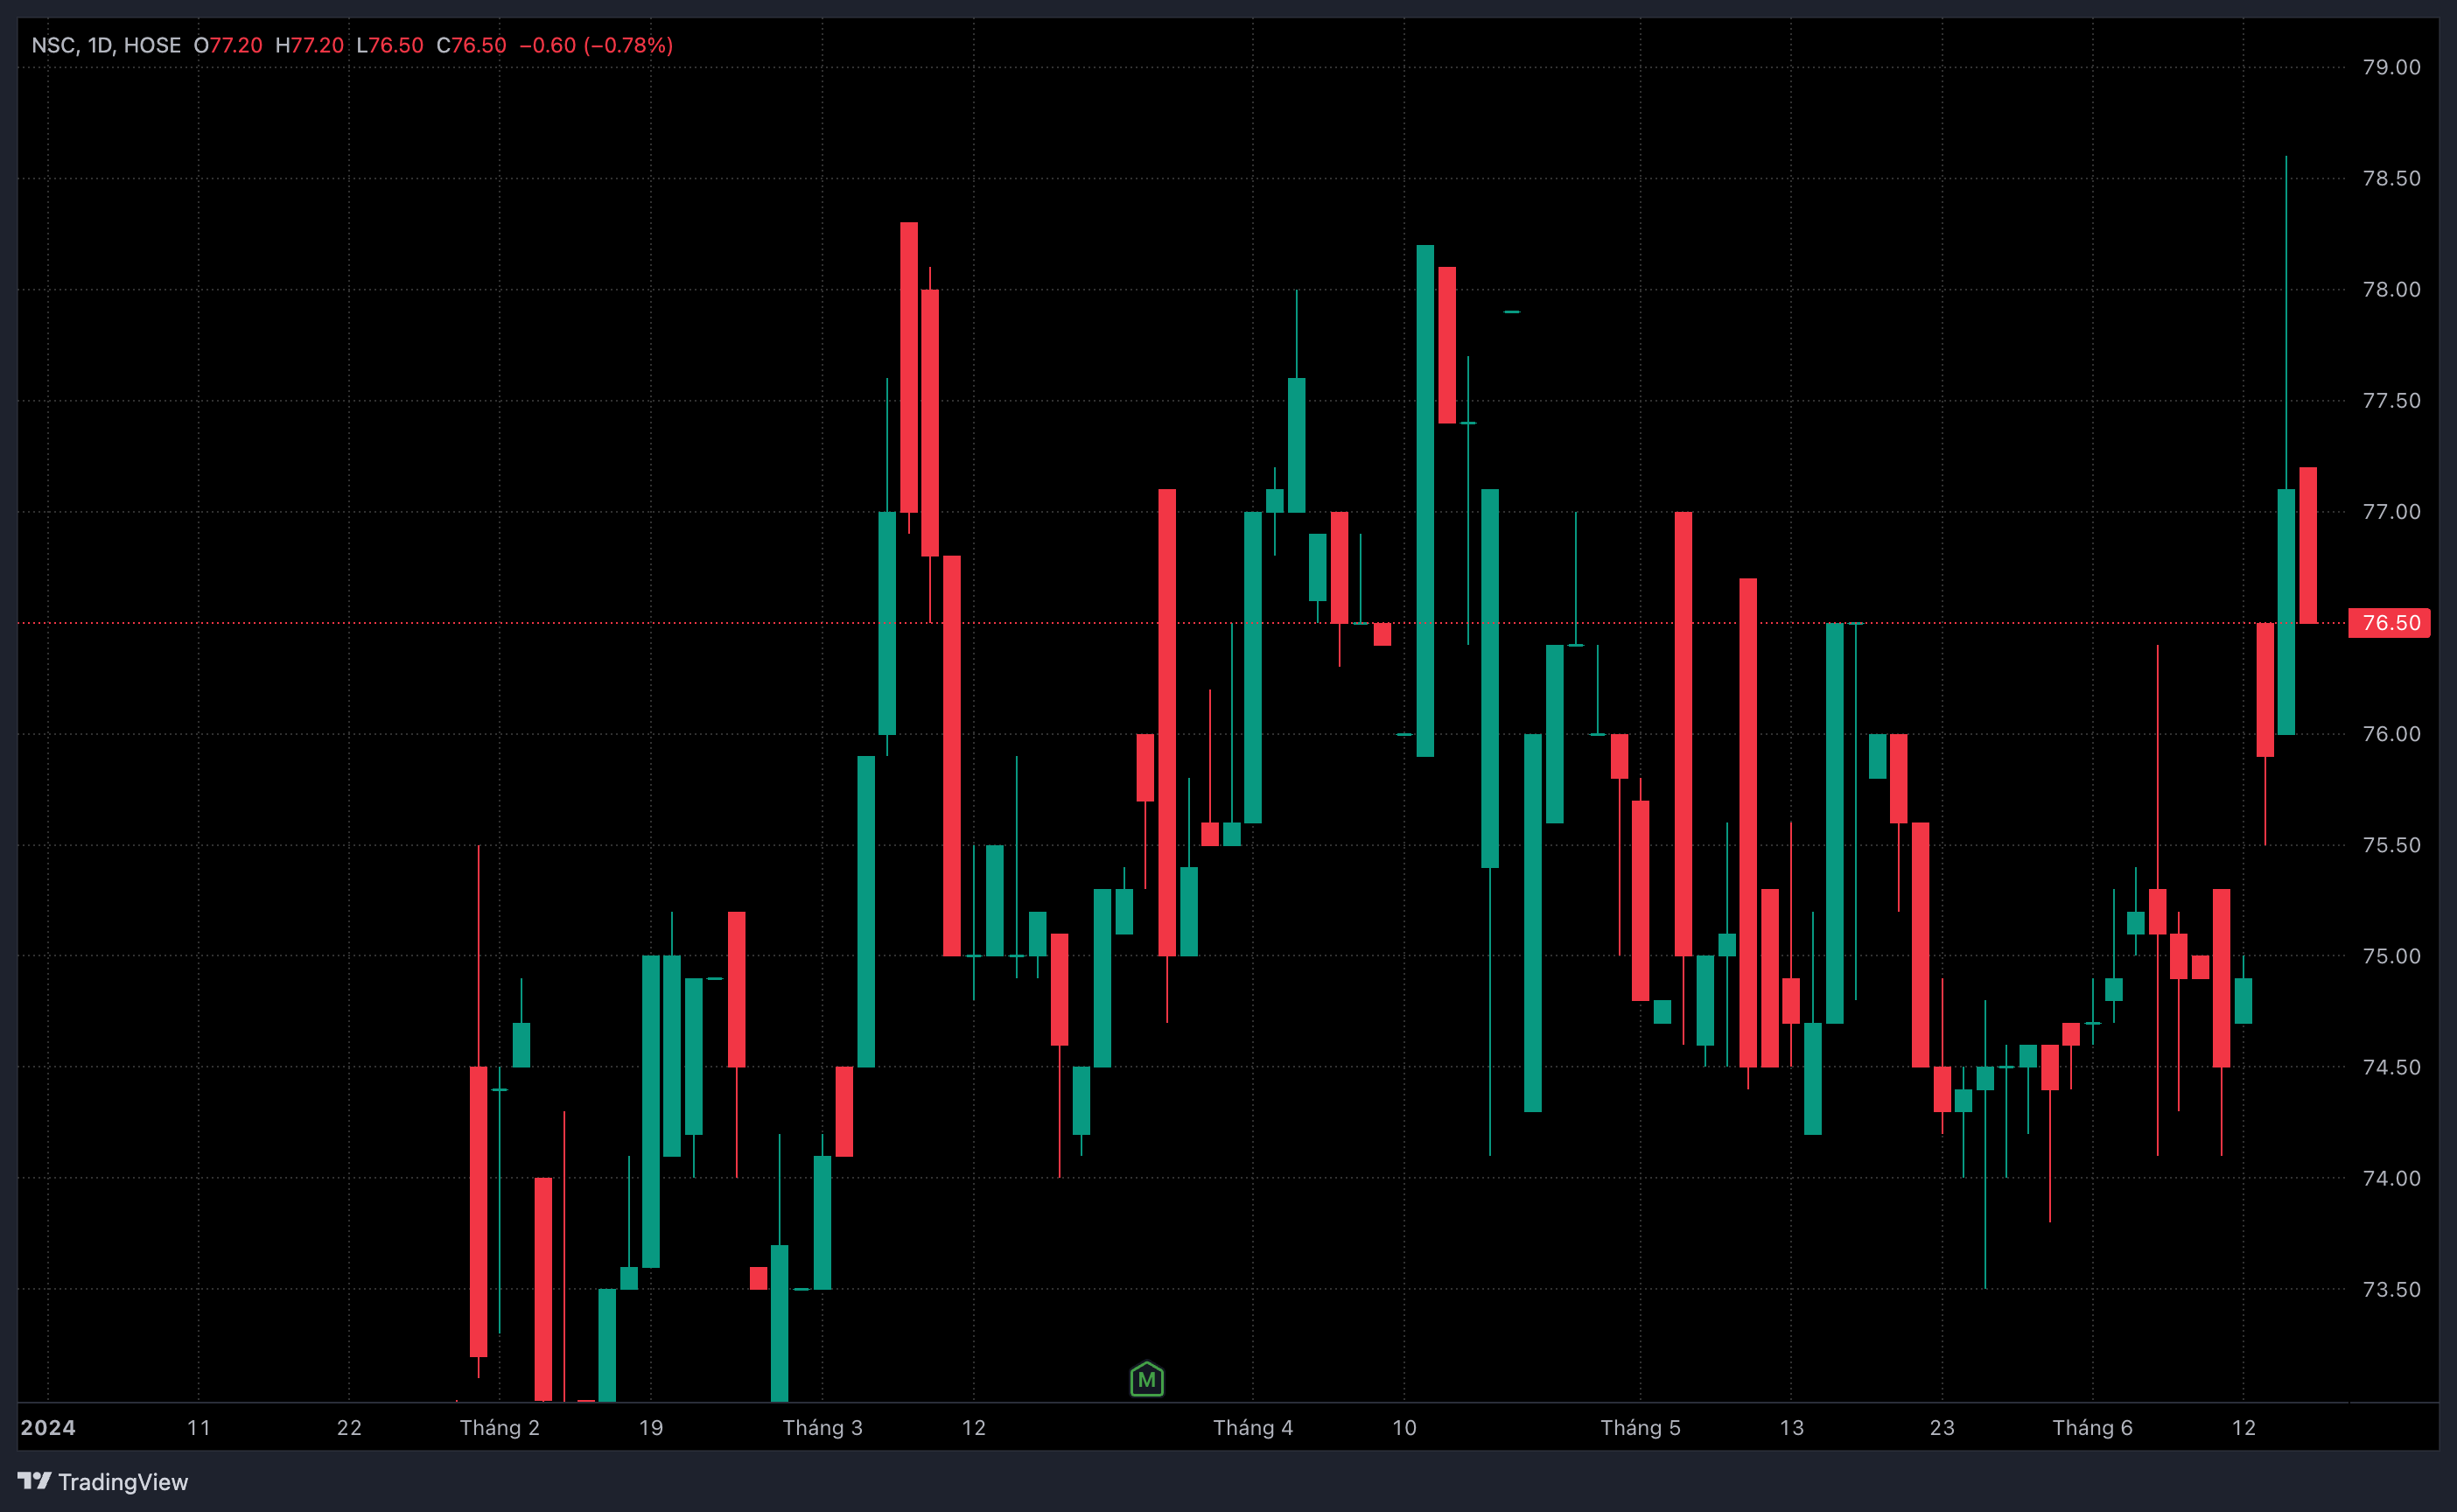Click the open value O77.20
Screen dimensions: 2457x1512
click(228, 45)
